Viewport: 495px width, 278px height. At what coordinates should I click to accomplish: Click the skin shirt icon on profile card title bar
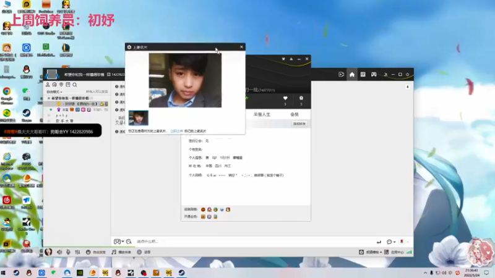(283, 59)
